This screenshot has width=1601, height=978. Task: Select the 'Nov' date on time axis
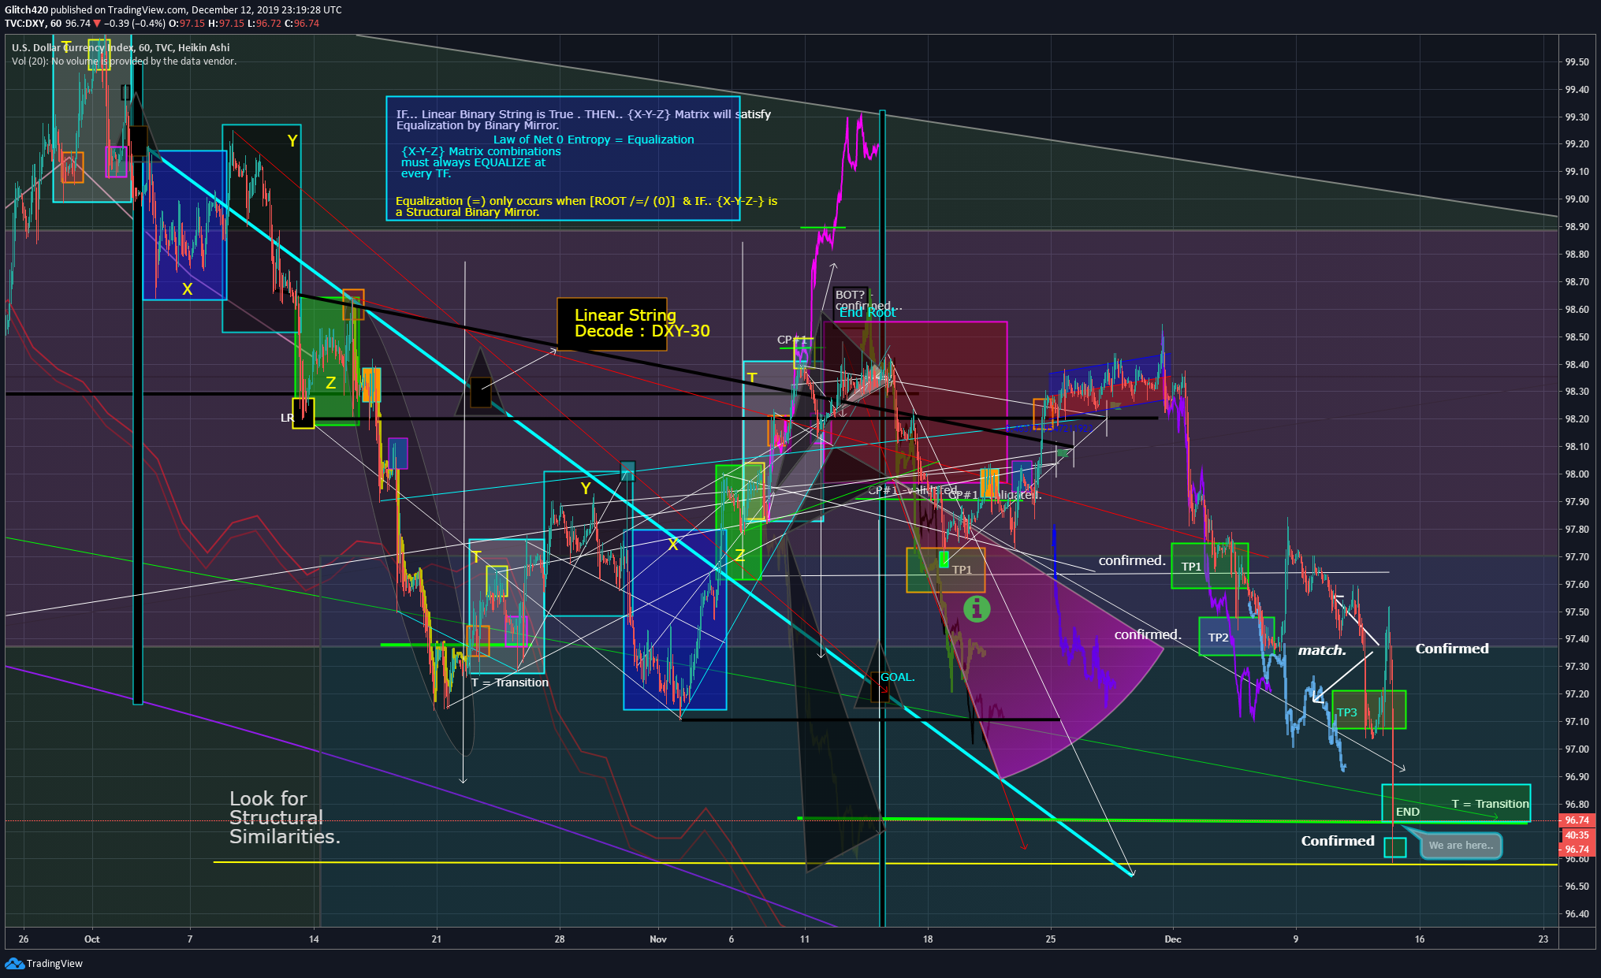click(x=657, y=939)
